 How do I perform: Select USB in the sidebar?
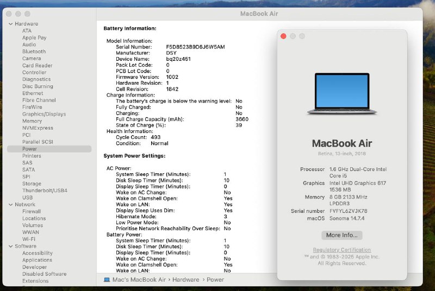tap(28, 198)
